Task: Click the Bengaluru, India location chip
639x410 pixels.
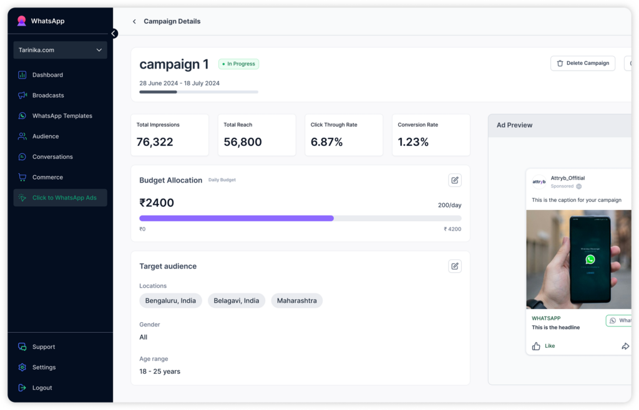Action: pos(170,300)
